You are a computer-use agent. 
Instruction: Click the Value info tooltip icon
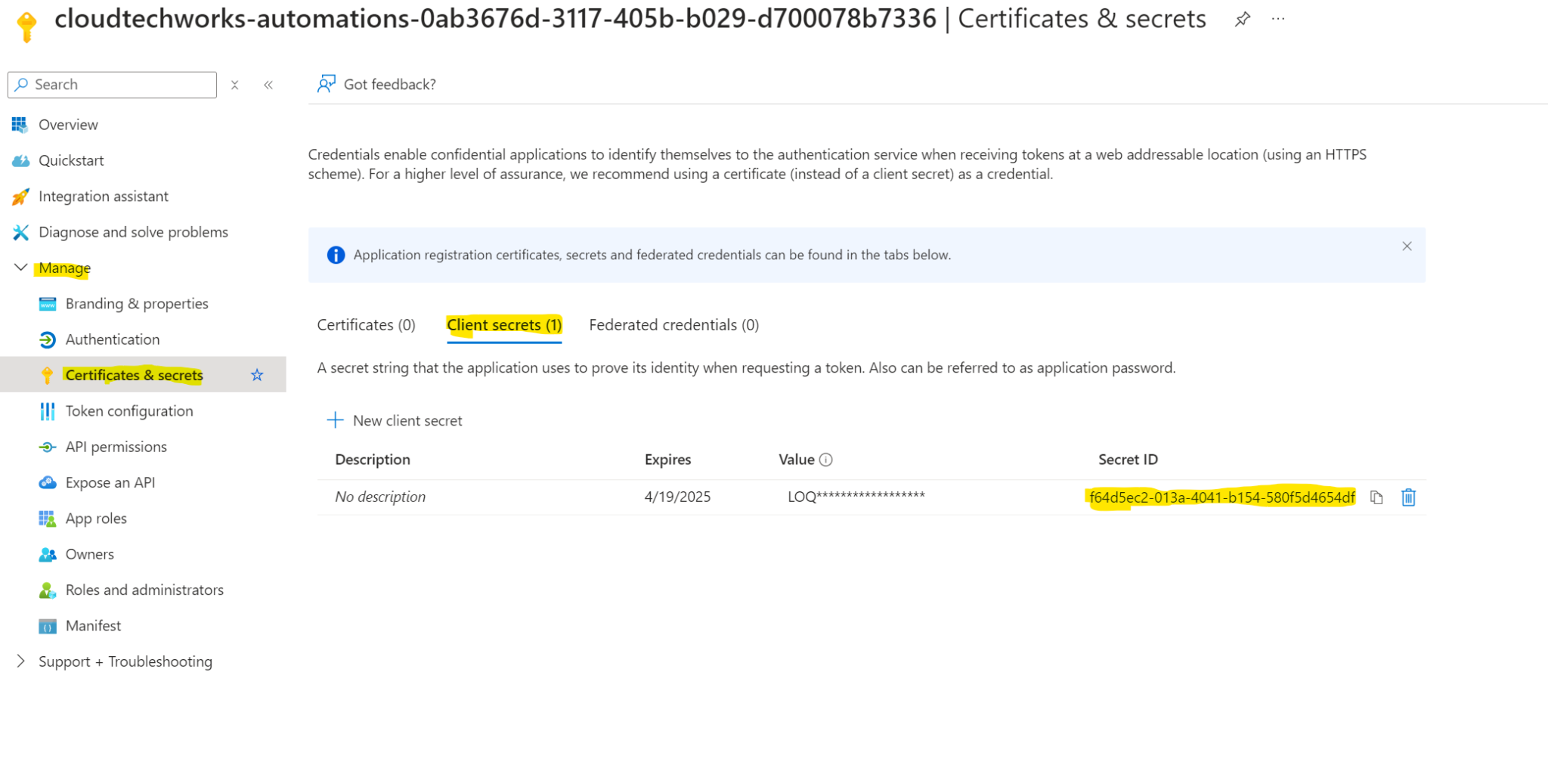[826, 459]
